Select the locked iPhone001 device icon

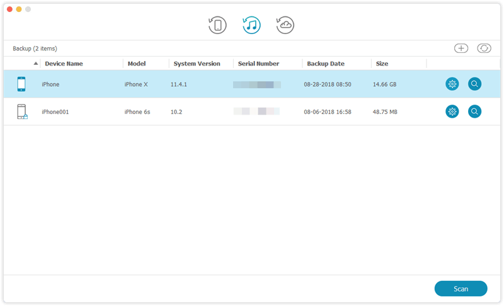coord(22,111)
